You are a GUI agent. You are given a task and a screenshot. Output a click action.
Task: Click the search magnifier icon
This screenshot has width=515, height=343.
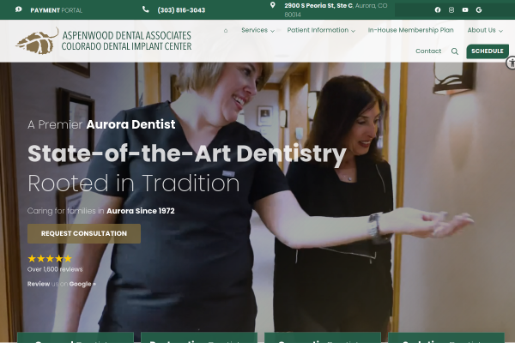pos(455,51)
